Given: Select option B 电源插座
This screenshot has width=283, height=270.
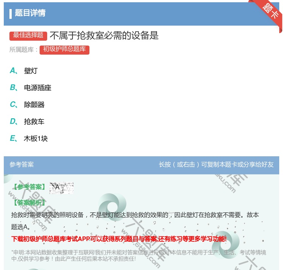Looking at the screenshot, I should click(31, 88).
